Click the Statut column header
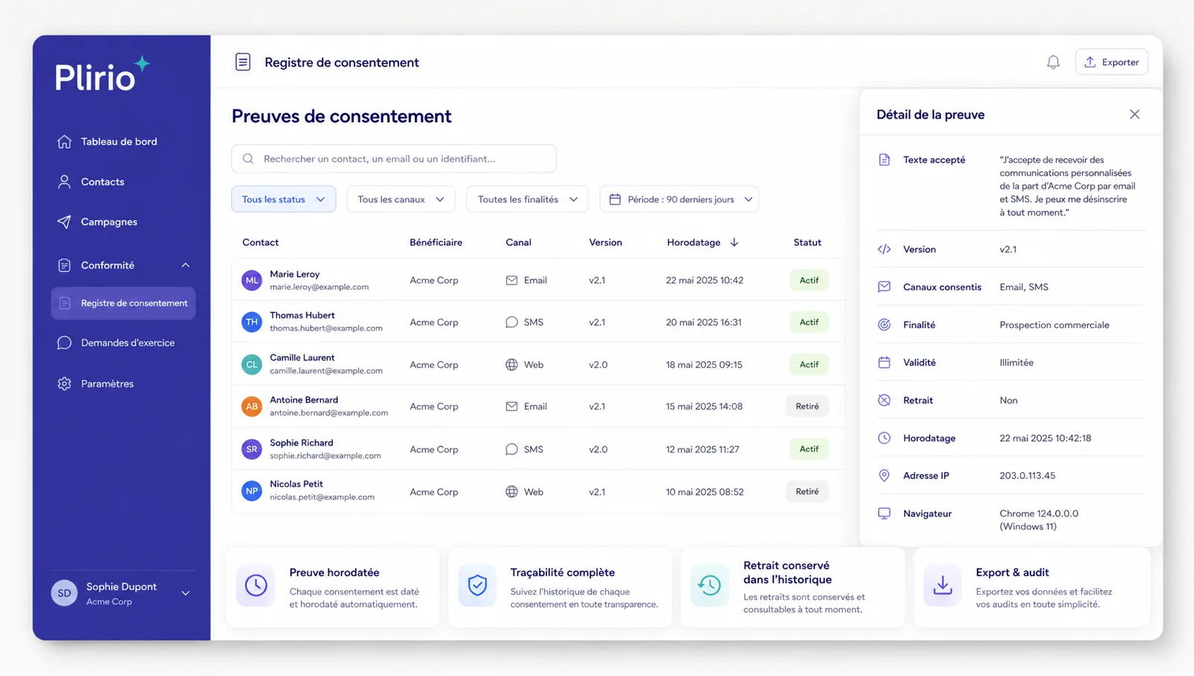 point(807,242)
